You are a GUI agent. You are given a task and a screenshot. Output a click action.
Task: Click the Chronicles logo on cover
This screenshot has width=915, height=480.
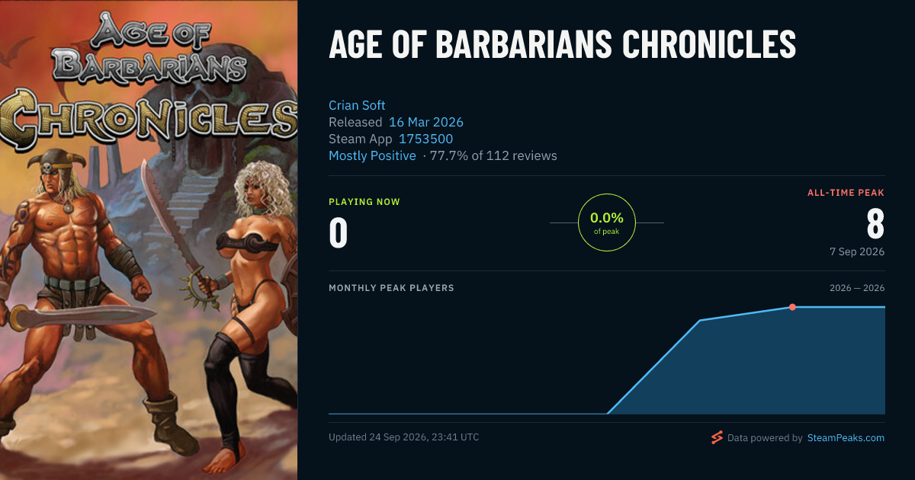coord(149,118)
